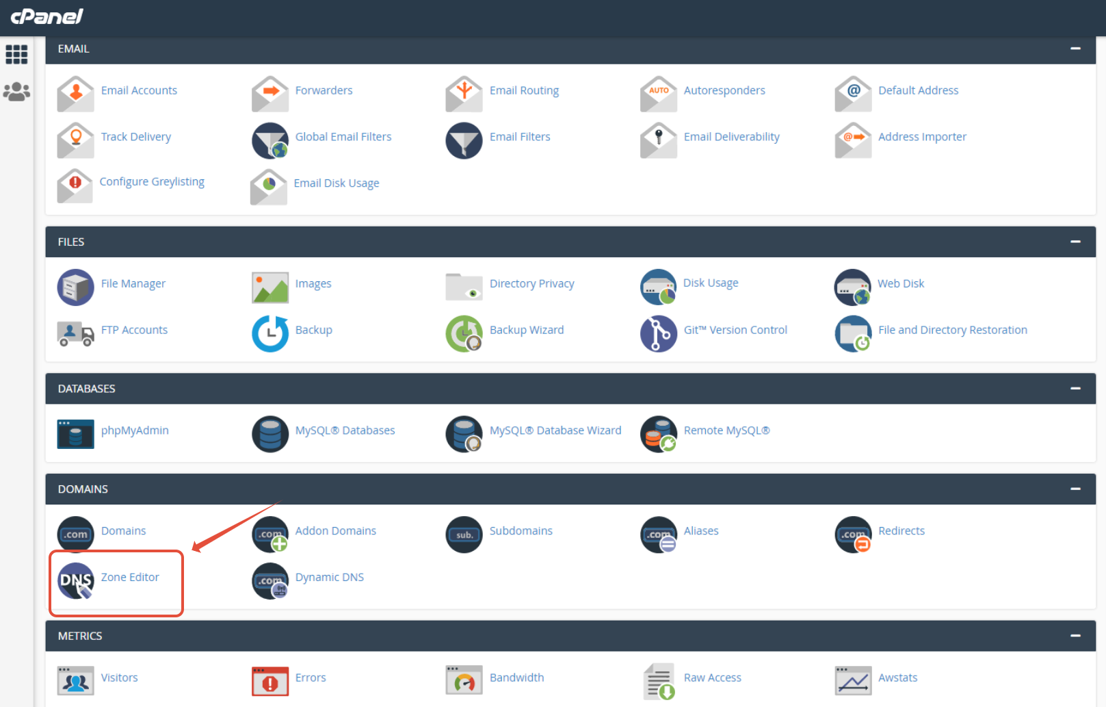
Task: Click the Git™ Version Control link text
Action: click(x=735, y=330)
